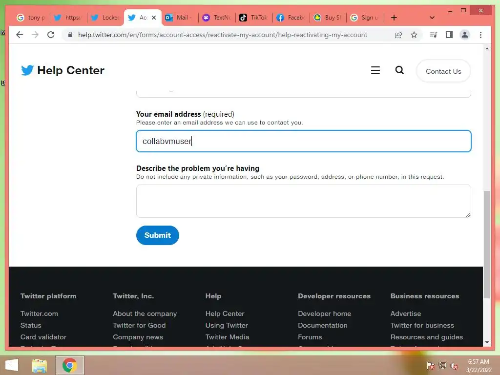The width and height of the screenshot is (500, 375).
Task: Click the email address input field
Action: coord(304,141)
